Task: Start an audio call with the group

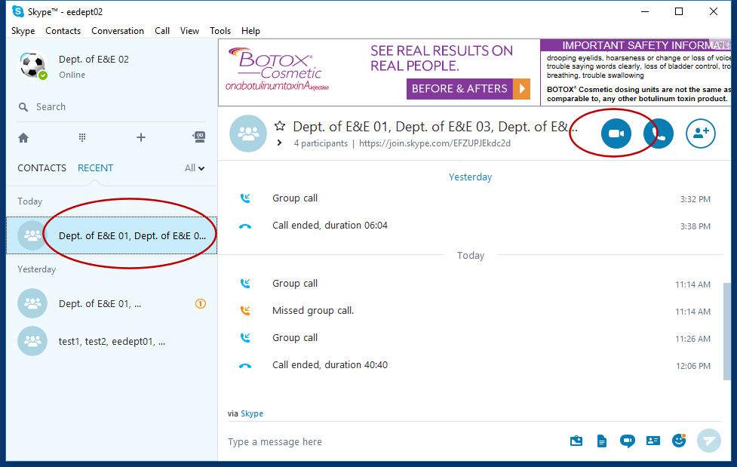Action: (x=659, y=134)
